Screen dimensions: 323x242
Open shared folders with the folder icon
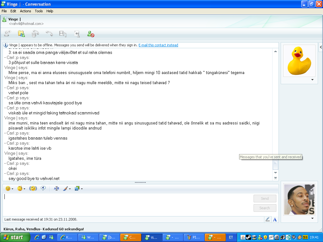point(21,33)
